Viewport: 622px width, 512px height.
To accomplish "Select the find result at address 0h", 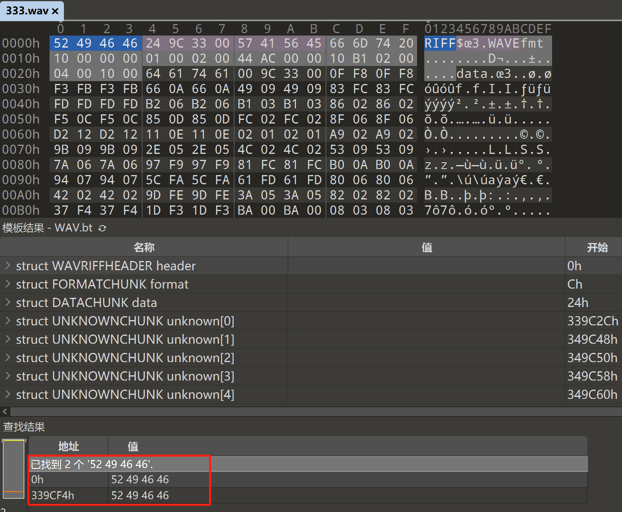I will click(308, 479).
